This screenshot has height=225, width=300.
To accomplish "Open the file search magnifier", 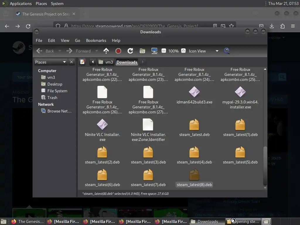I will (x=227, y=51).
